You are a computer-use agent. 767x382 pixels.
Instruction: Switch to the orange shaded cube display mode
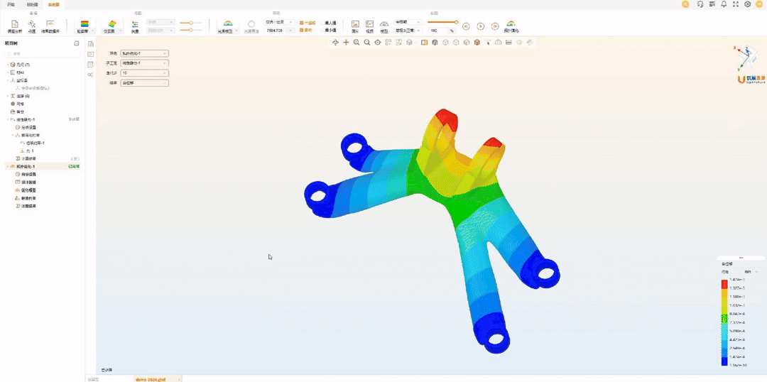tap(477, 43)
